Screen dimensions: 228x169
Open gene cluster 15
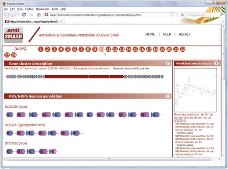135,49
